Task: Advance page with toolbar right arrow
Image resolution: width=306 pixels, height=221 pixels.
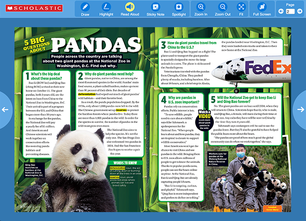Action: [300, 11]
